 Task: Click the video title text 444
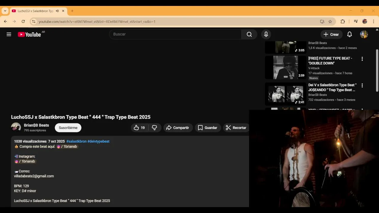click(x=97, y=117)
